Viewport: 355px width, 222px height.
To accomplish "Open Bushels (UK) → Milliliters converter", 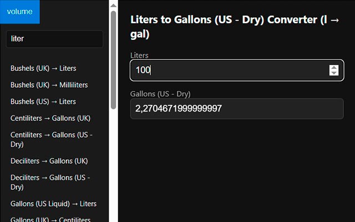I will pos(49,85).
